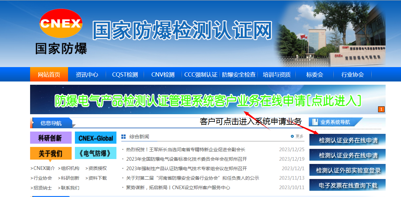This screenshot has width=401, height=197.
Task: Click the date 2023/11/13
Action: coord(292,178)
